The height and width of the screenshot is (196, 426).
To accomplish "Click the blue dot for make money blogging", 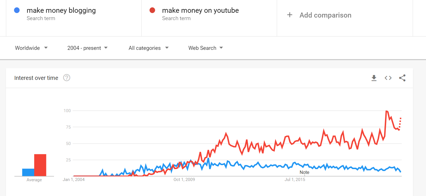I will click(17, 10).
